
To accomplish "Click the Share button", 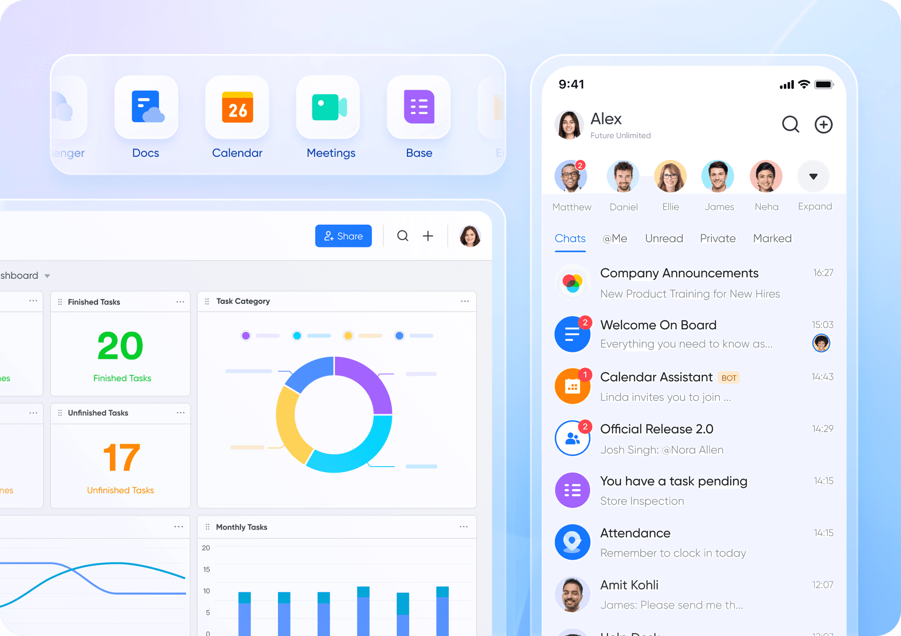I will pyautogui.click(x=343, y=236).
